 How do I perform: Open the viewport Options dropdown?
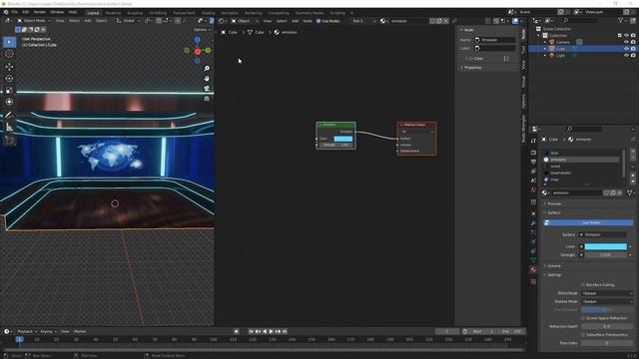202,30
